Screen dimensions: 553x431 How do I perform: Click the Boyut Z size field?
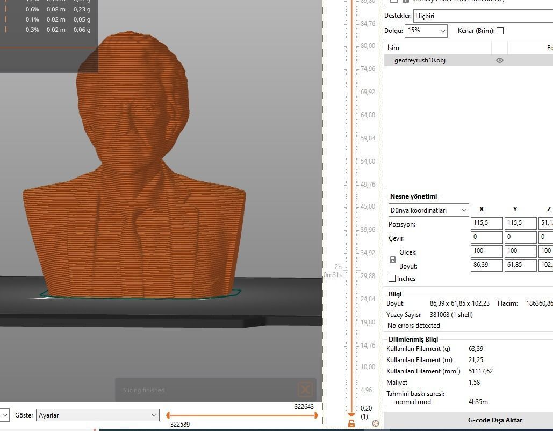click(x=545, y=265)
